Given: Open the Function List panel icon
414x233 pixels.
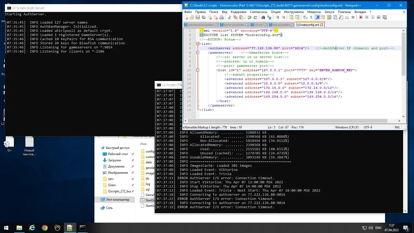Looking at the screenshot, I should (x=341, y=17).
